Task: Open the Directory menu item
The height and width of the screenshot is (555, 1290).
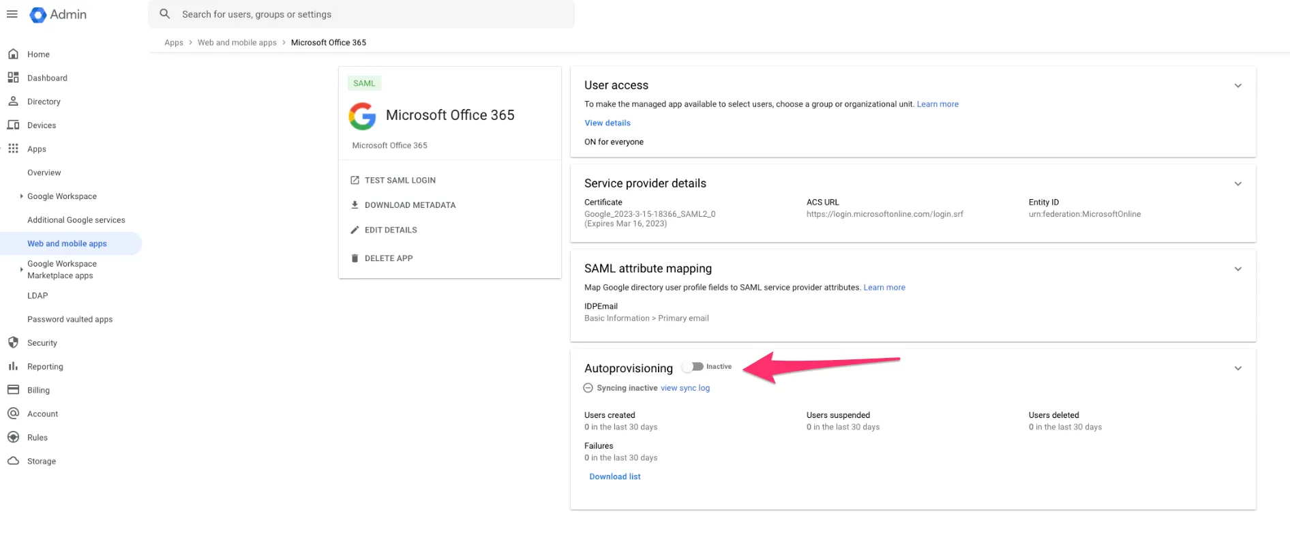Action: (x=44, y=102)
